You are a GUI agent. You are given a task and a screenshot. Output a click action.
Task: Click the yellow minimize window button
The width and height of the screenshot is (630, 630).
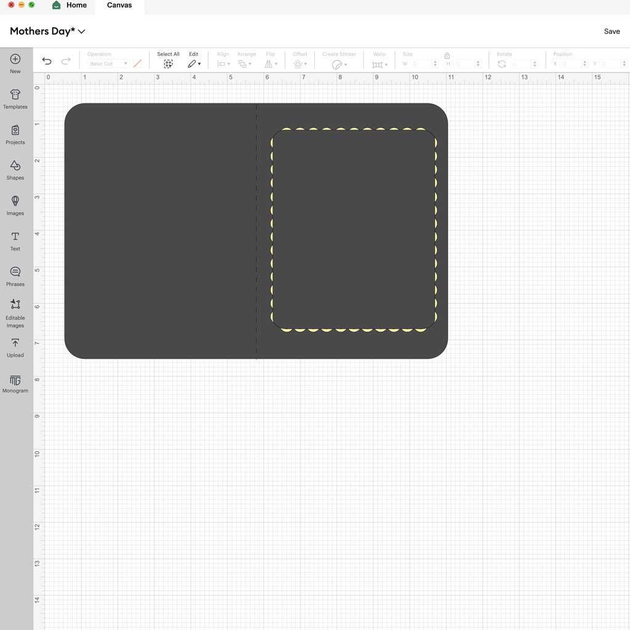pos(22,5)
